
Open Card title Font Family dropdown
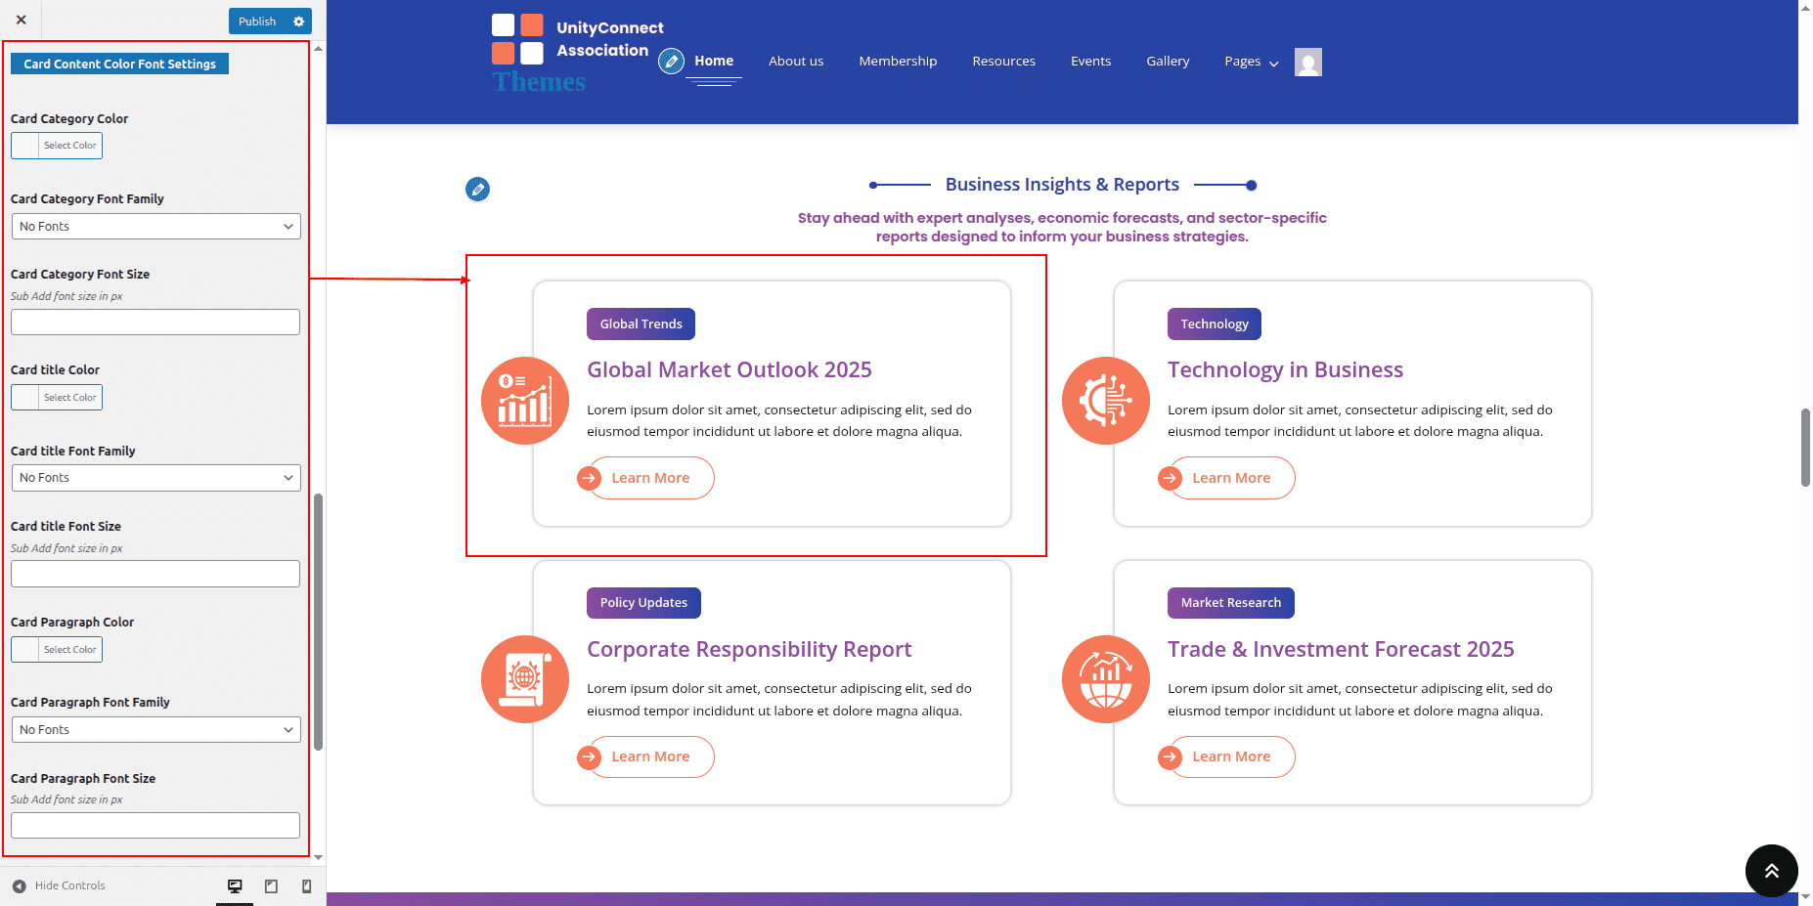155,478
